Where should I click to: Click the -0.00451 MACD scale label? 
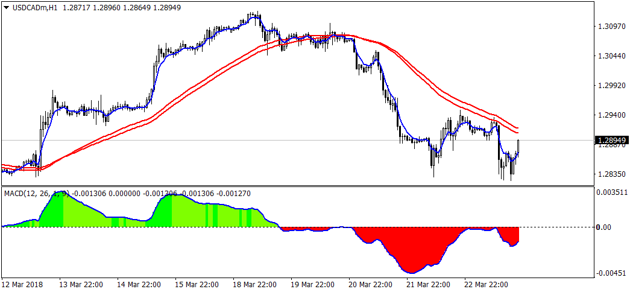click(613, 273)
